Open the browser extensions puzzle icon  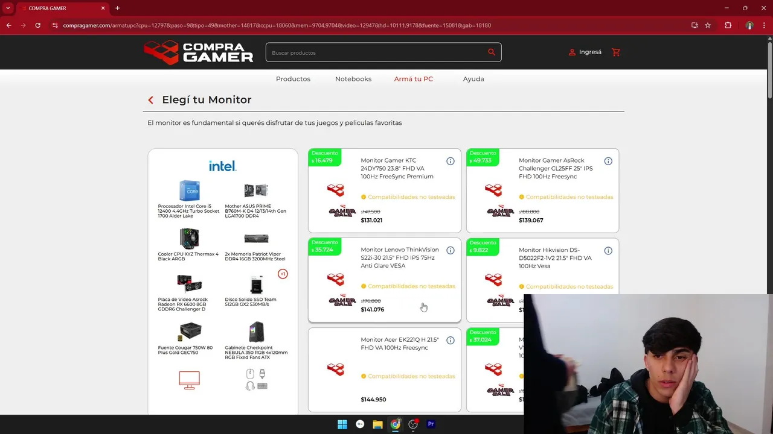pos(728,25)
